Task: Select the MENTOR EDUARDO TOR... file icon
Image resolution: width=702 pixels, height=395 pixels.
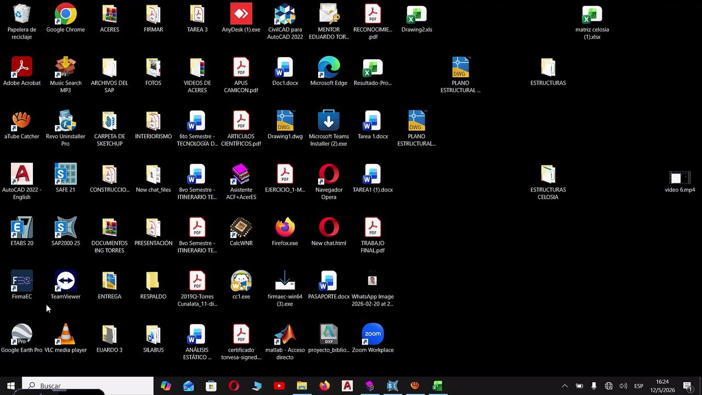Action: 329,22
